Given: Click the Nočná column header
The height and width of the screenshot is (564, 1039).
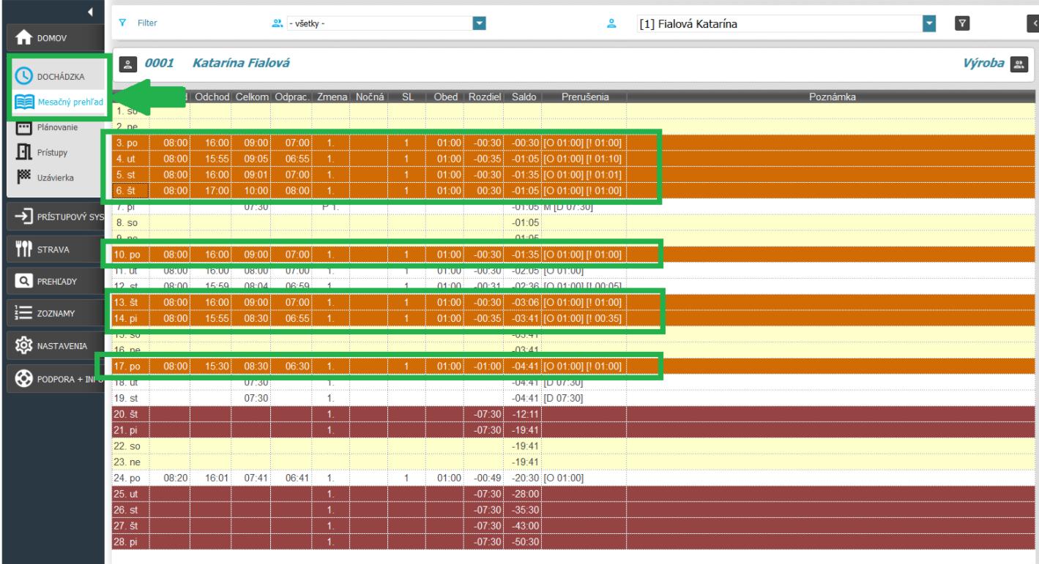Looking at the screenshot, I should click(x=370, y=97).
